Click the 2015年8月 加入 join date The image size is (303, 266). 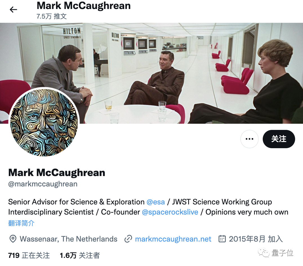tap(256, 239)
